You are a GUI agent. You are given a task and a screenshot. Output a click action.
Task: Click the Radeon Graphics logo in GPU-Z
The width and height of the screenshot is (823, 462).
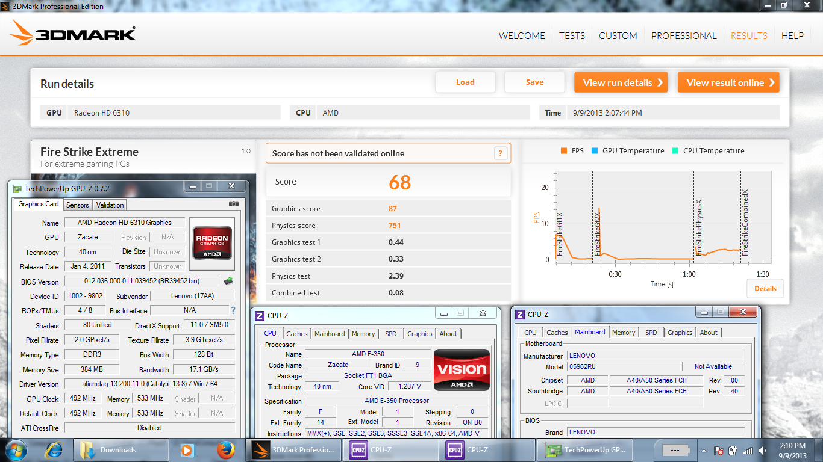[x=211, y=243]
